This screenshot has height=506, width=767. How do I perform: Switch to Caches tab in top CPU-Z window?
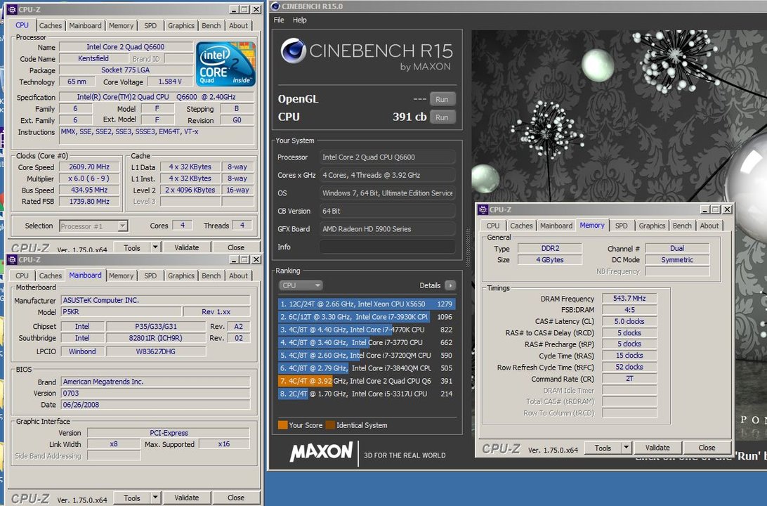tap(51, 25)
